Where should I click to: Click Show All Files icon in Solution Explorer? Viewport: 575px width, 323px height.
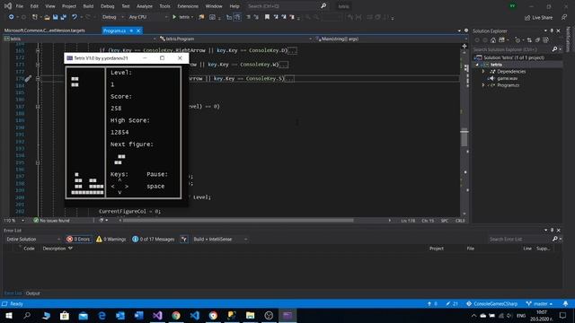click(x=545, y=40)
